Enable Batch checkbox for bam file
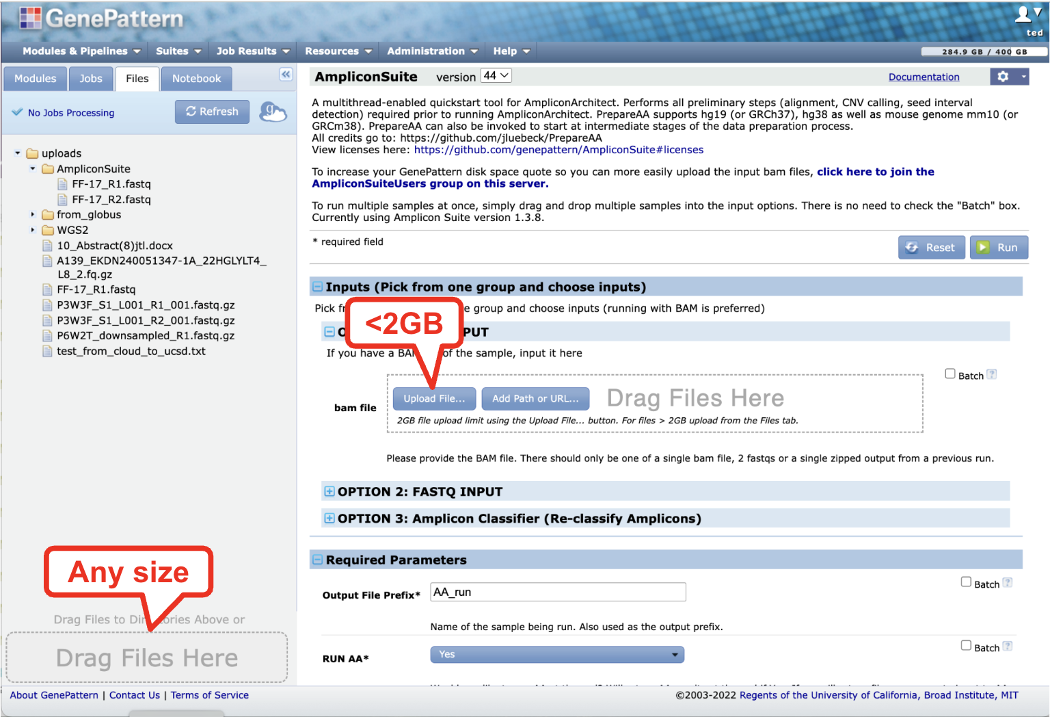 click(x=950, y=374)
